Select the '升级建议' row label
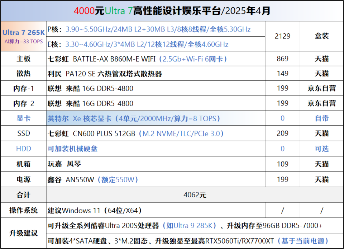344x249 pixels. tap(24, 233)
